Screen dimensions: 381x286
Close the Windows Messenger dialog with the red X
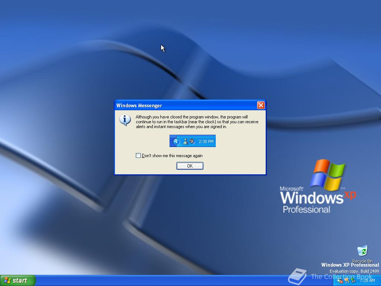point(261,105)
